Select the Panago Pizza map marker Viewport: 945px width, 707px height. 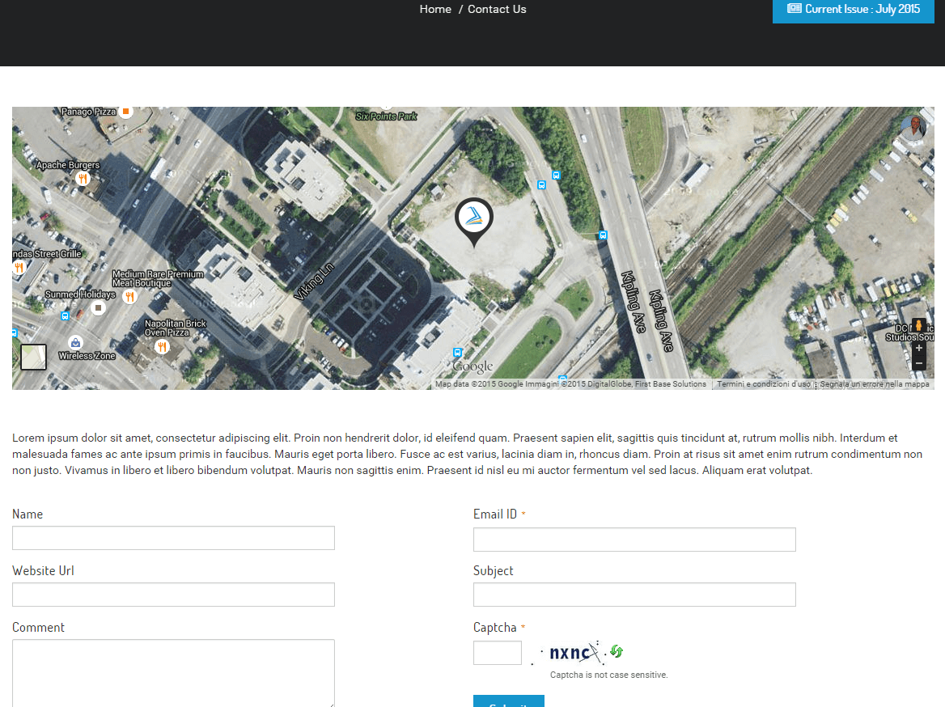click(x=126, y=112)
